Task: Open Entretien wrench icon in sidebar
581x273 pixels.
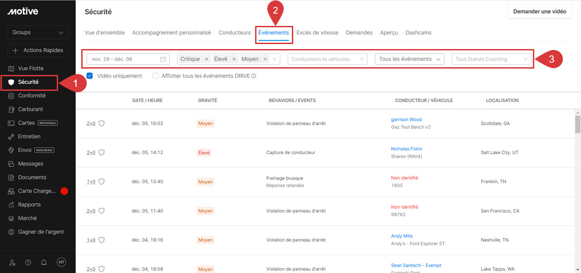Action: (x=11, y=137)
